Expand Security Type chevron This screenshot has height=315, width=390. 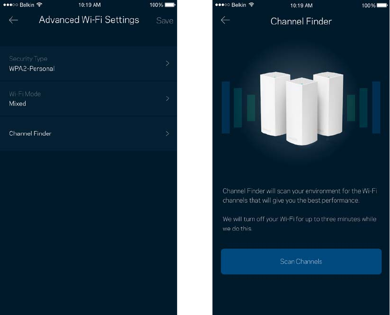(x=168, y=63)
